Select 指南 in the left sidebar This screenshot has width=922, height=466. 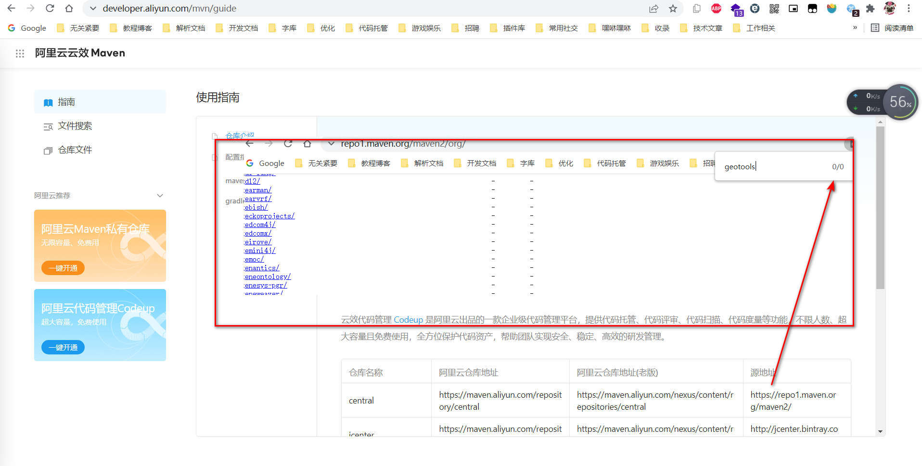[x=100, y=102]
